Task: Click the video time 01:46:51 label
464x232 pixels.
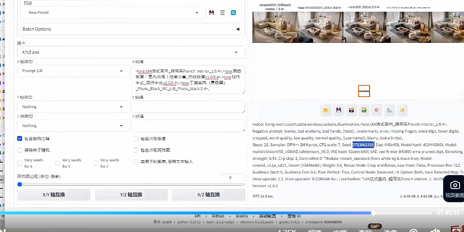Action: tap(448, 213)
